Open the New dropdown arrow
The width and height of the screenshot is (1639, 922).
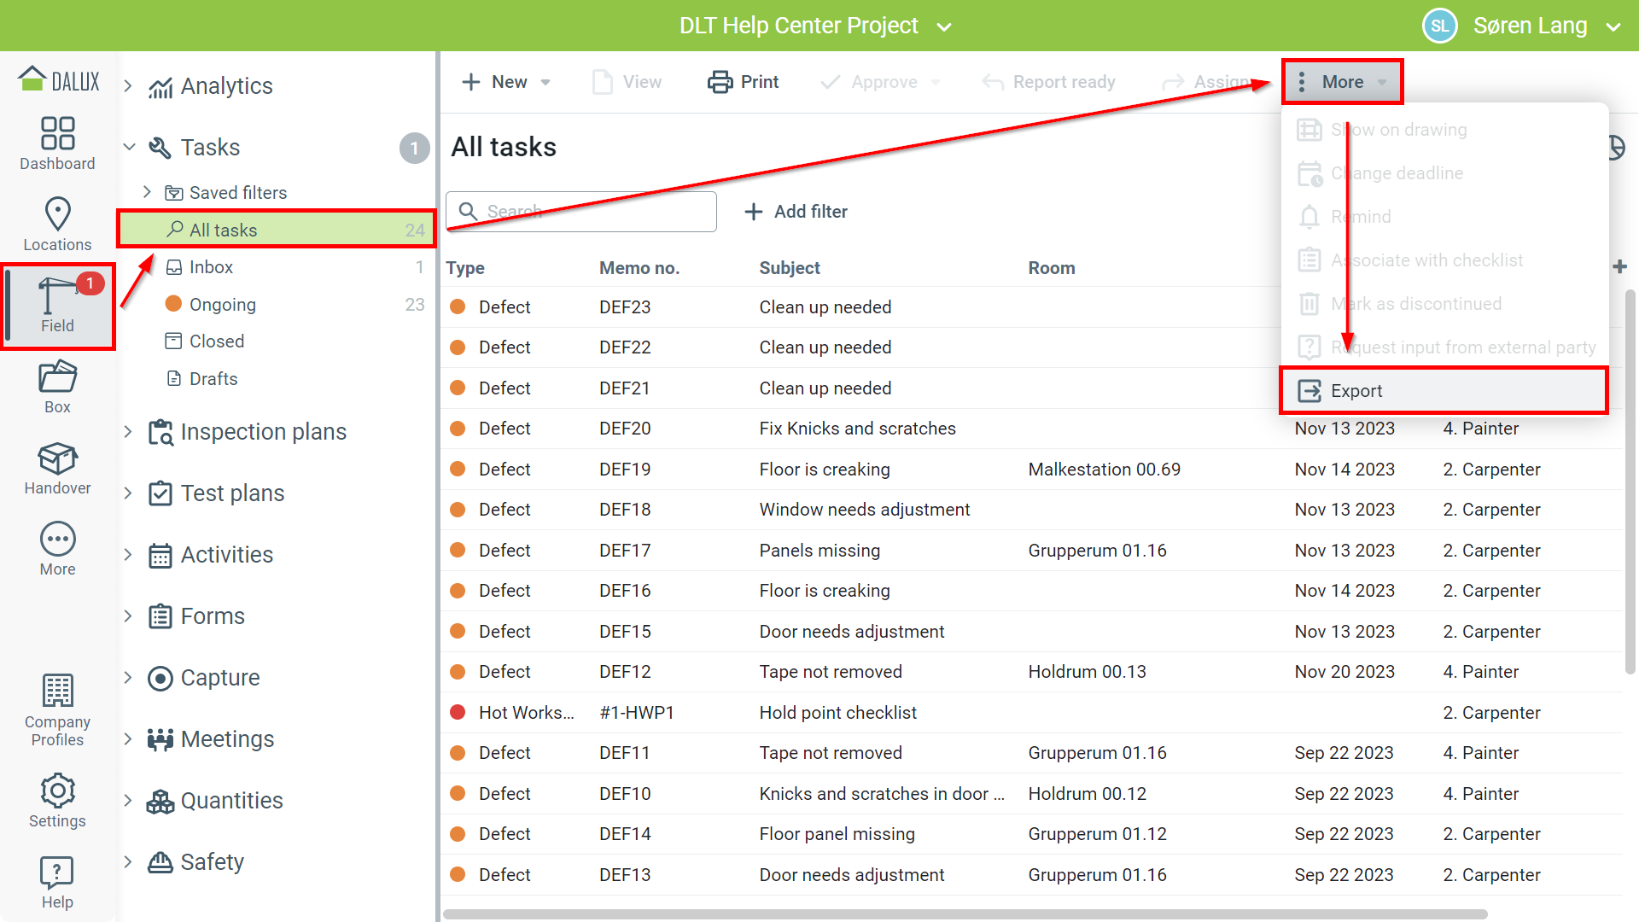coord(545,83)
